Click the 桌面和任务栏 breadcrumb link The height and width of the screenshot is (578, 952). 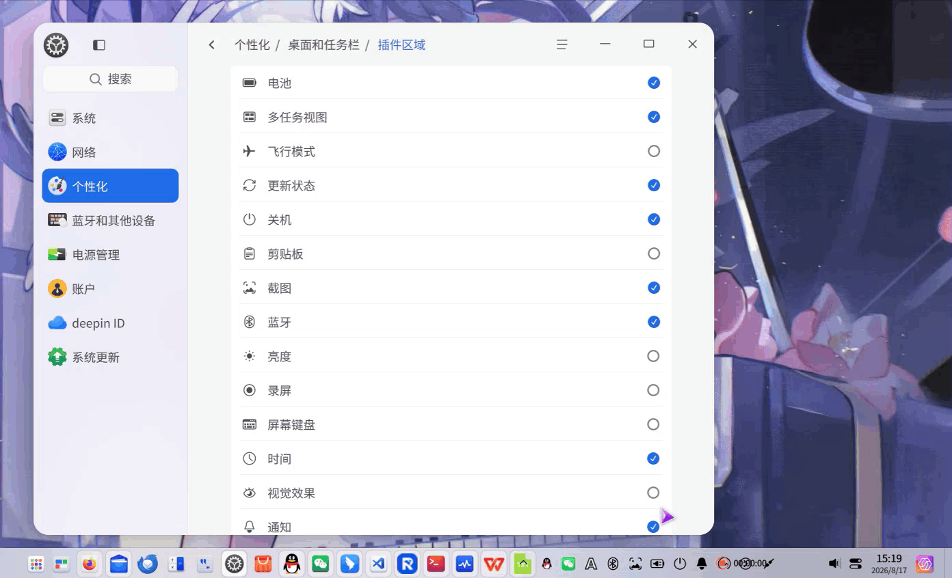pos(323,45)
